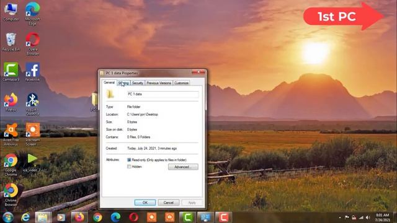Image resolution: width=397 pixels, height=223 pixels.
Task: Click the 'Size on disk' value 0 bytes
Action: [x=132, y=129]
